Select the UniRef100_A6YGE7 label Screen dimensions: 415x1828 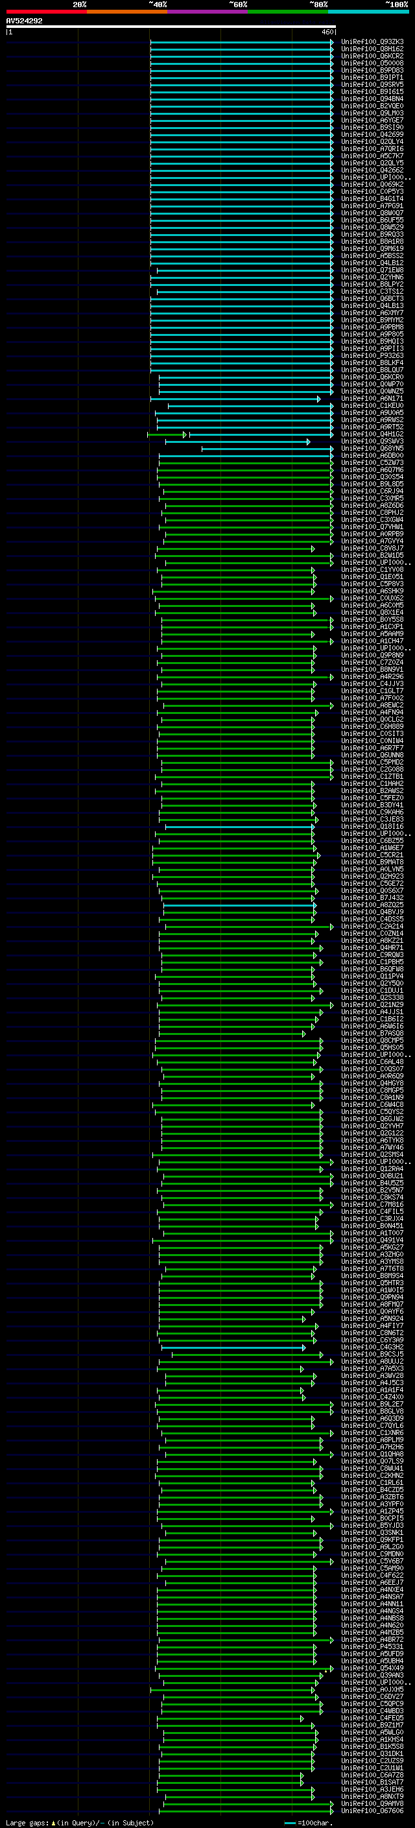coord(372,121)
